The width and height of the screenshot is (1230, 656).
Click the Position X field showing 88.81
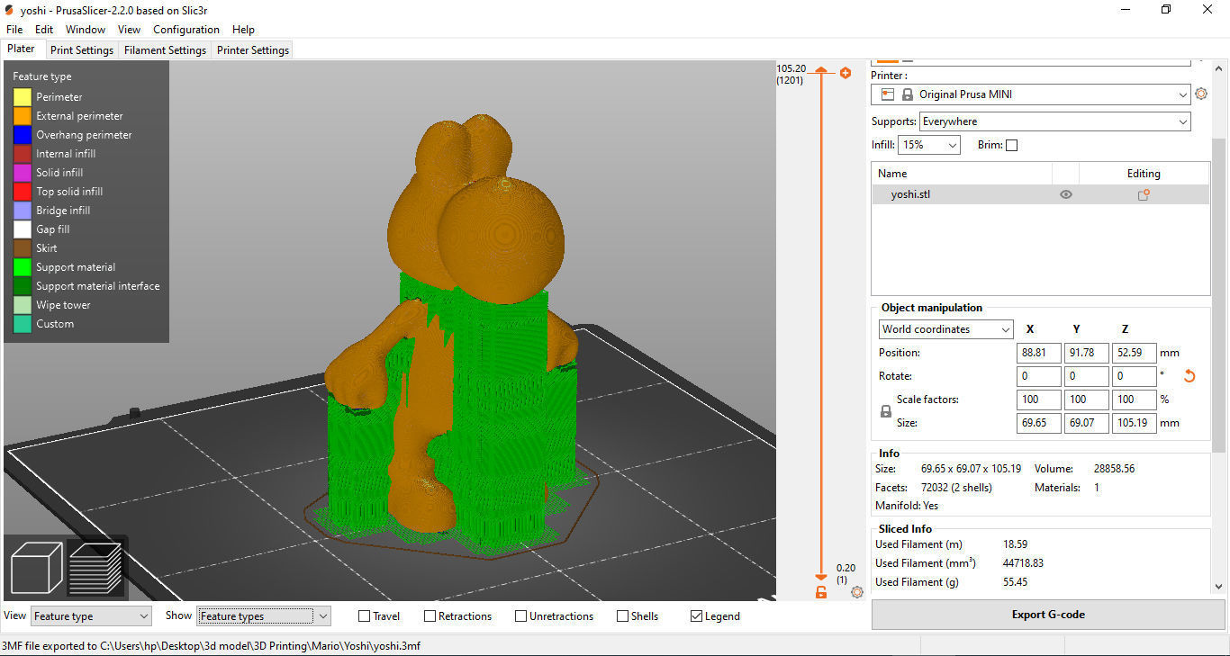pyautogui.click(x=1038, y=353)
